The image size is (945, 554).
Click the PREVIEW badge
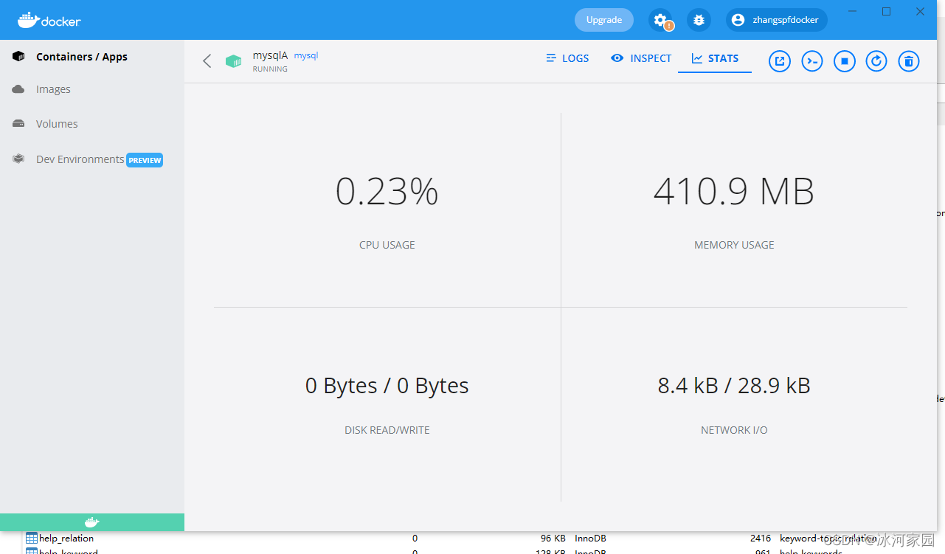click(145, 160)
